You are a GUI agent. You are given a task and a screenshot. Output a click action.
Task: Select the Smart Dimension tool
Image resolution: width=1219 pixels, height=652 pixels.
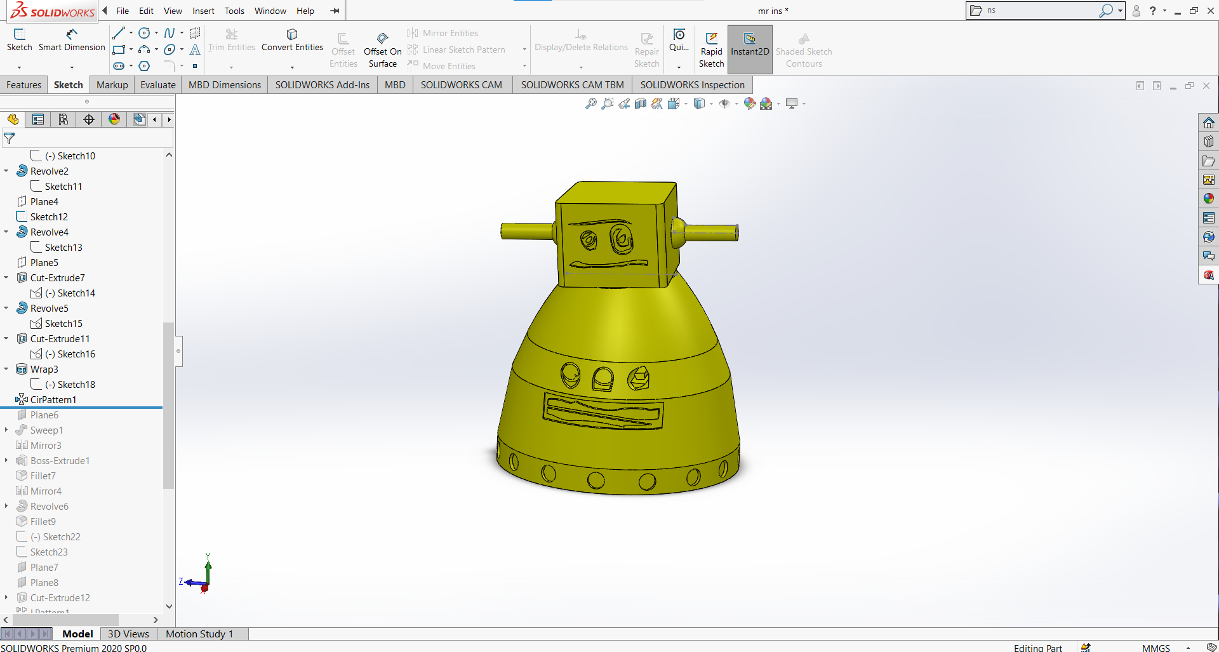[x=71, y=40]
